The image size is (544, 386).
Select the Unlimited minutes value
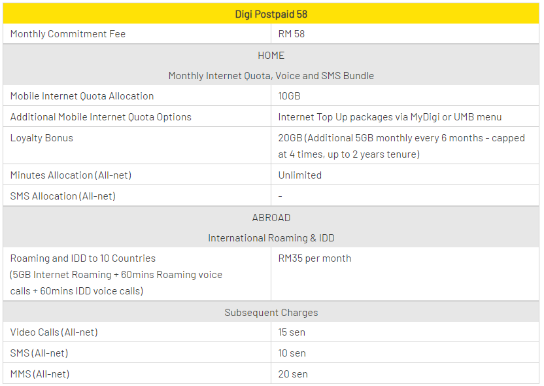[299, 175]
